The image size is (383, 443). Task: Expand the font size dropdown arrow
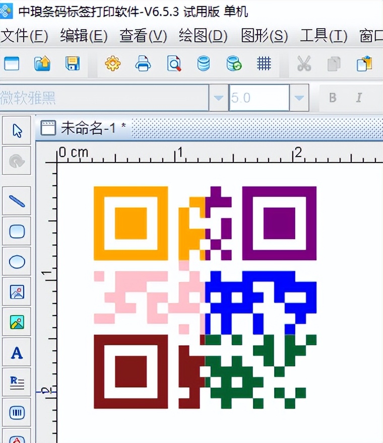[x=299, y=98]
